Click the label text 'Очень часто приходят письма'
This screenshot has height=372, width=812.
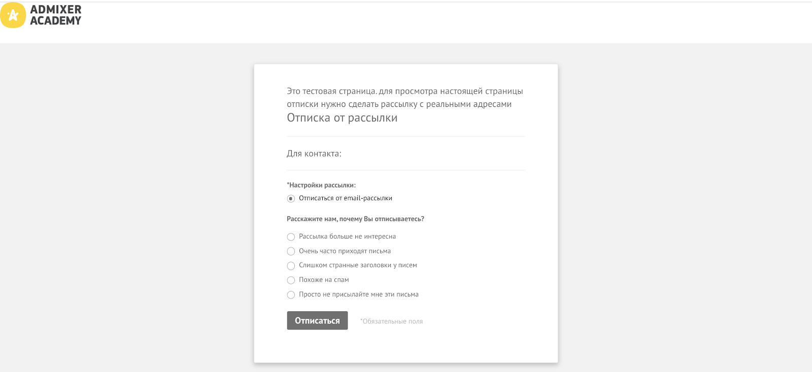[x=345, y=251]
